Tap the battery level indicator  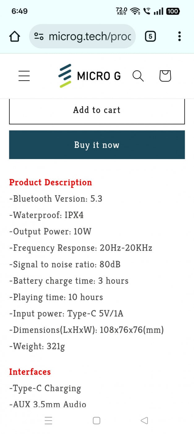(x=173, y=11)
